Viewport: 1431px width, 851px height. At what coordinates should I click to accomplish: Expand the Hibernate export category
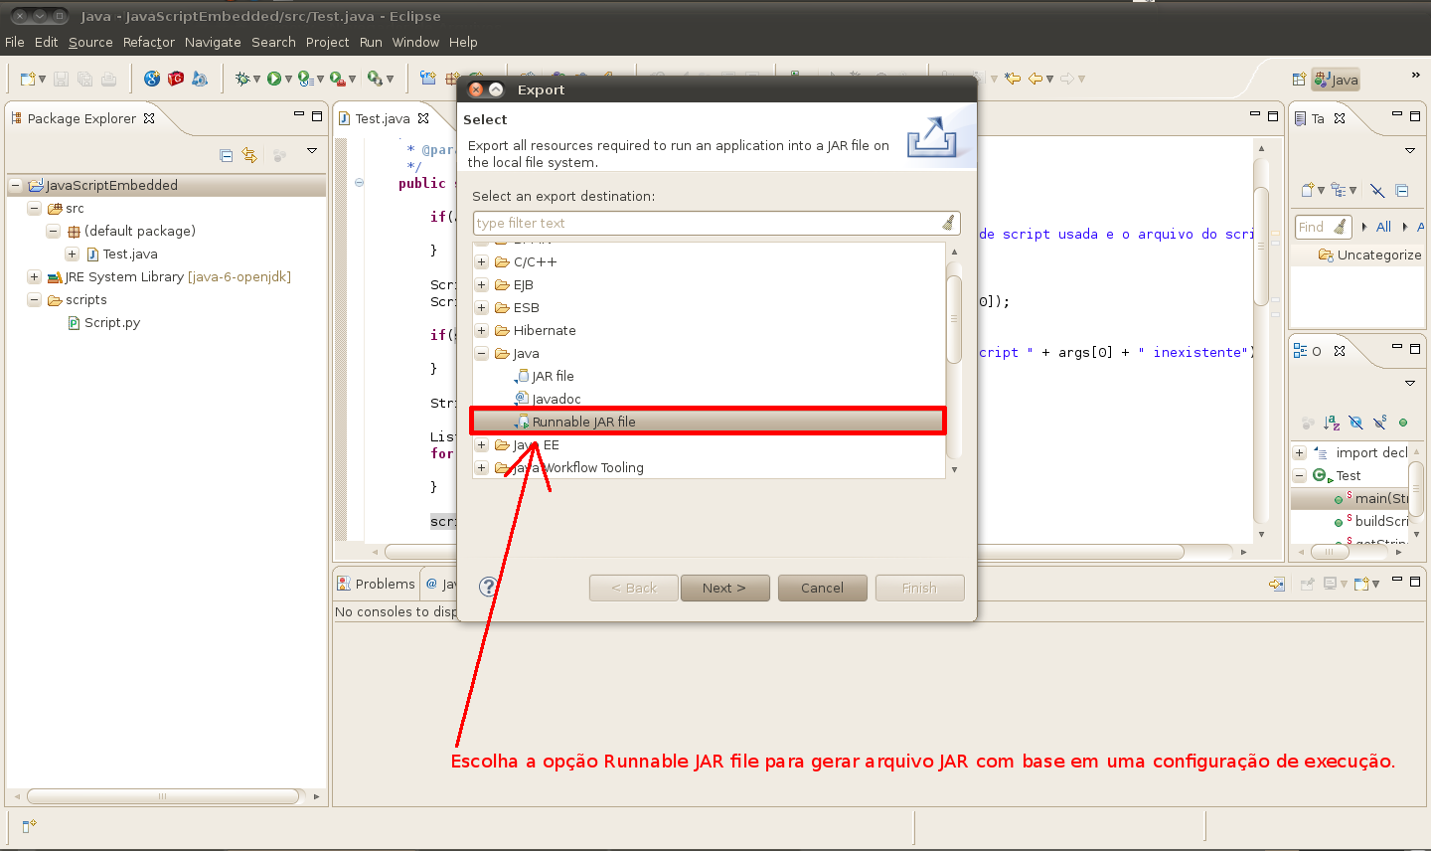pyautogui.click(x=481, y=330)
